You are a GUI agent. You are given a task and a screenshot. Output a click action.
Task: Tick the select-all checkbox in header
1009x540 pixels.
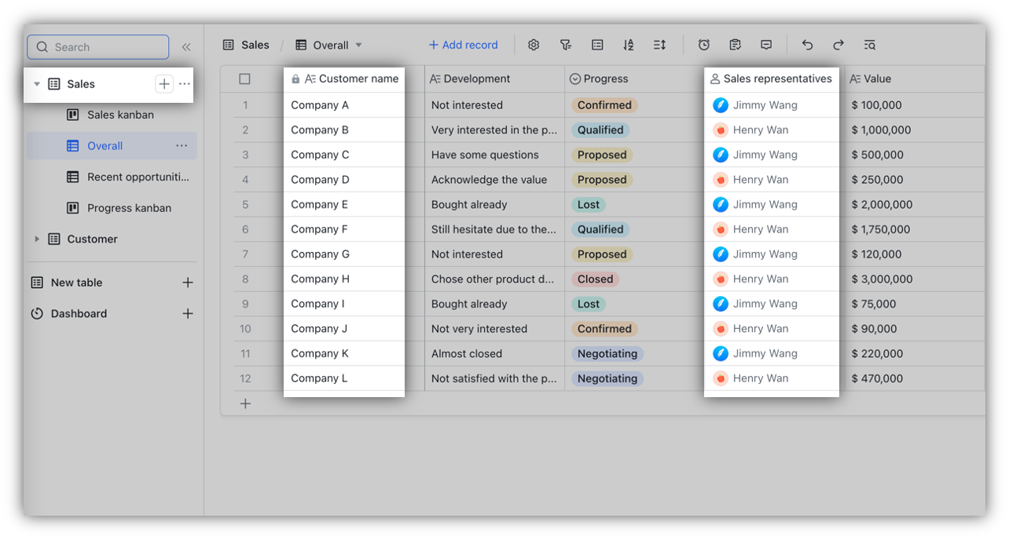(x=244, y=79)
